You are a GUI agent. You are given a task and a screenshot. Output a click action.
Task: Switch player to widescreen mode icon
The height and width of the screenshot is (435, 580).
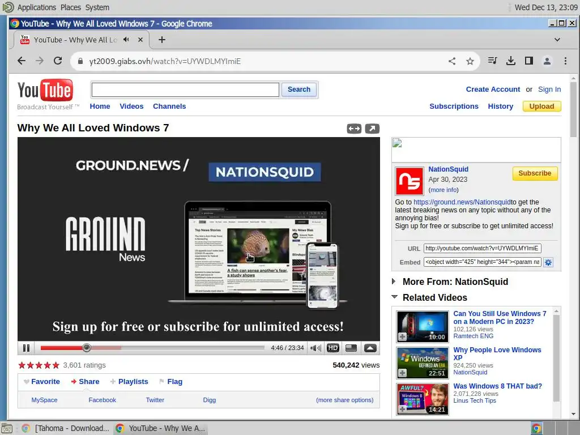(x=351, y=348)
